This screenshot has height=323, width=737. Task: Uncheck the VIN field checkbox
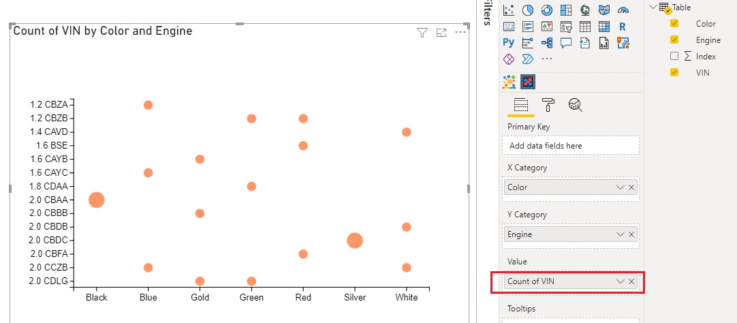(674, 72)
